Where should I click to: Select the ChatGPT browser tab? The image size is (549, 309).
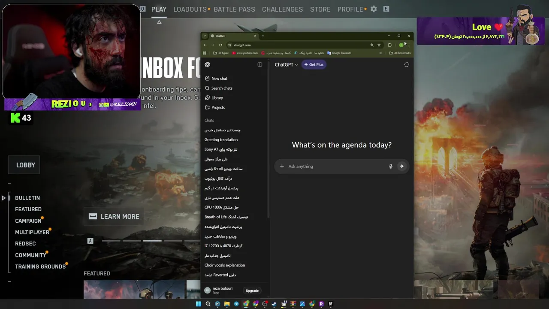[x=233, y=36]
